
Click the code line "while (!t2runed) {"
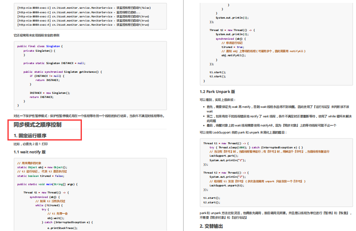49,205
